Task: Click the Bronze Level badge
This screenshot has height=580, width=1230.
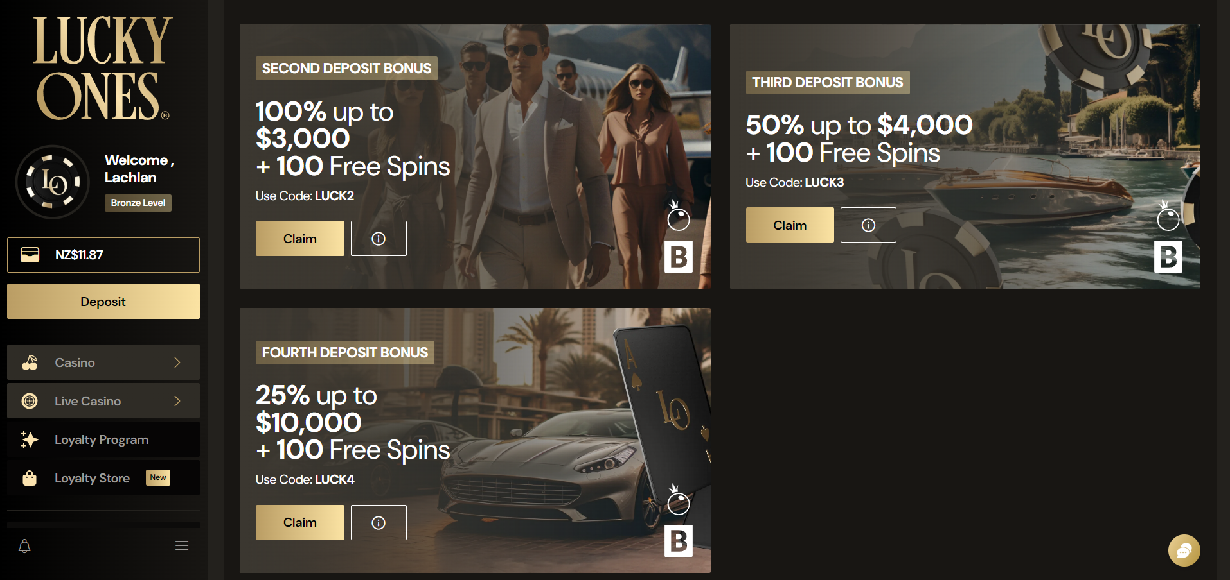Action: coord(138,203)
